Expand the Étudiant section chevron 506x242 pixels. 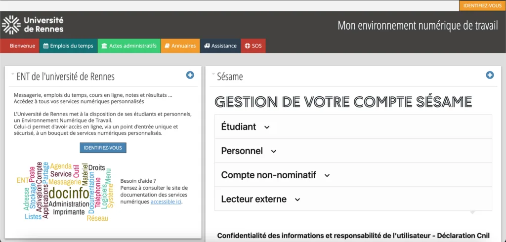click(x=267, y=127)
